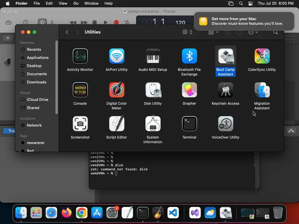Open Firefox from the Dock
Viewport: 299px width, 224px height.
[x=66, y=213]
